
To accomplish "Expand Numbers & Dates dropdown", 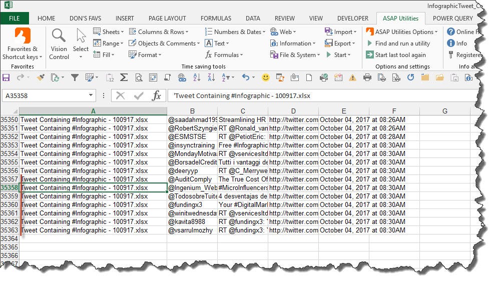I will pos(235,31).
